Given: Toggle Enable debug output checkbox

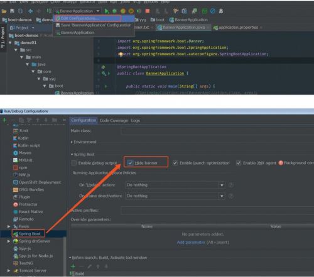Looking at the screenshot, I should pos(73,163).
